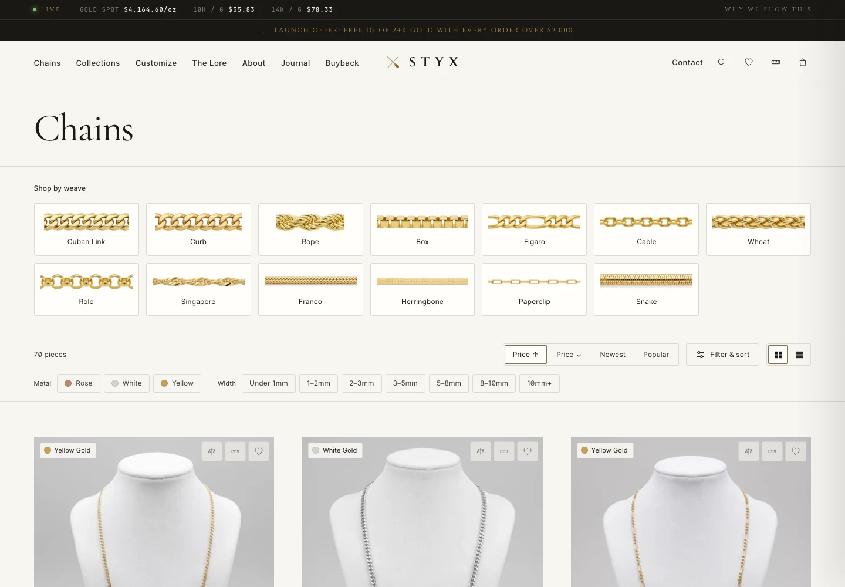Screen dimensions: 845x587
Task: Expand the Filter & sort panel
Action: tap(722, 355)
